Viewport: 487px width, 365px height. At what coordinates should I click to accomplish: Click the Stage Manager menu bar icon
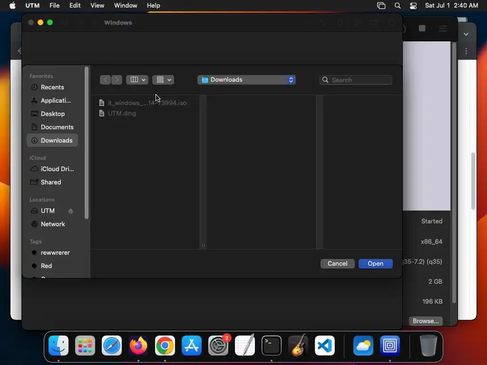[381, 6]
